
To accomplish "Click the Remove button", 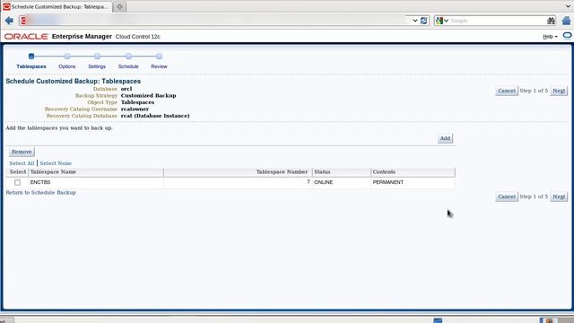I will point(22,152).
